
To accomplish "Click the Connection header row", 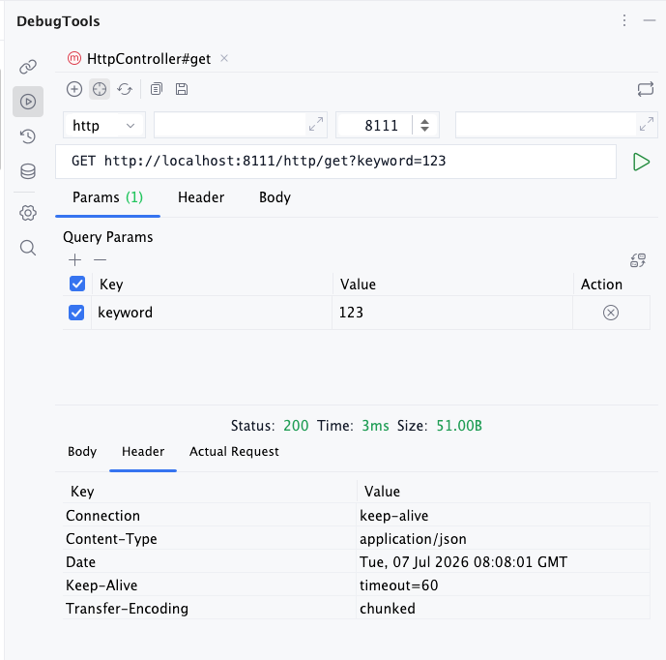I will [x=357, y=516].
